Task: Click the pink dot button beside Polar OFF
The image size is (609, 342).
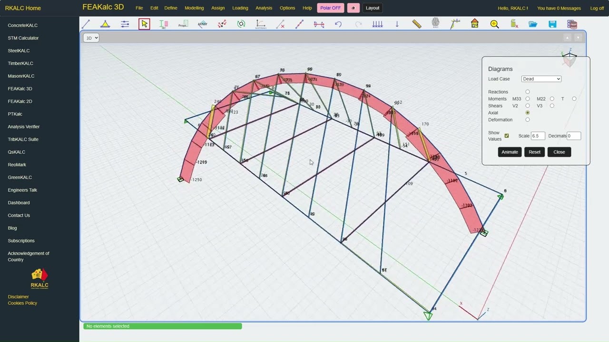Action: (x=353, y=8)
